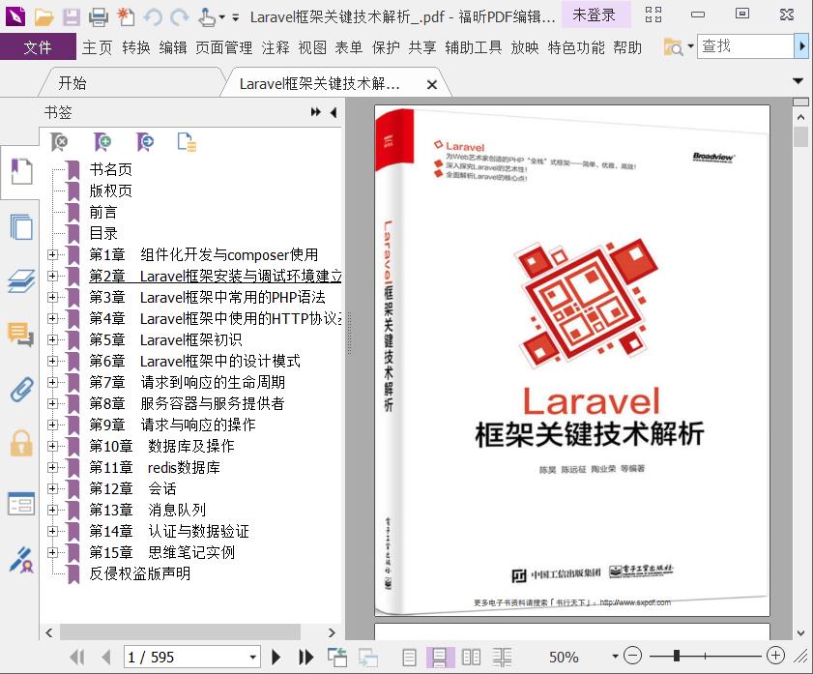
Task: Click the zoom slider handle
Action: pyautogui.click(x=676, y=656)
